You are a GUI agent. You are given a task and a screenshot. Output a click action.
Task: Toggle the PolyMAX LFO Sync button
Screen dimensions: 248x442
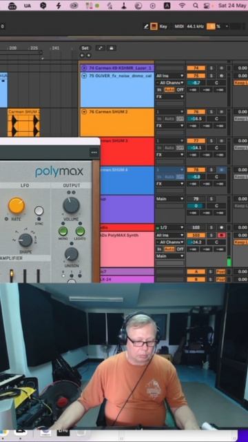(x=39, y=211)
